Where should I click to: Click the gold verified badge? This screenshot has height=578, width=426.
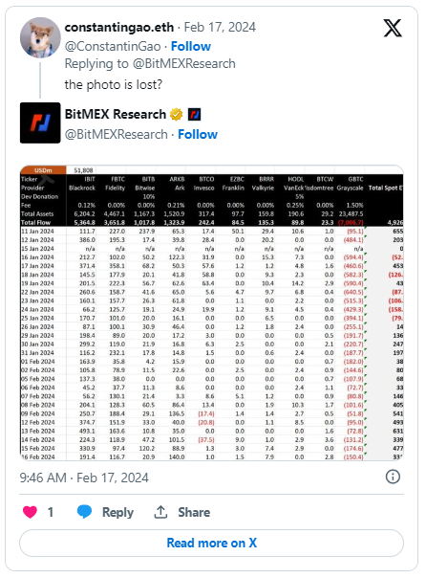click(x=176, y=115)
